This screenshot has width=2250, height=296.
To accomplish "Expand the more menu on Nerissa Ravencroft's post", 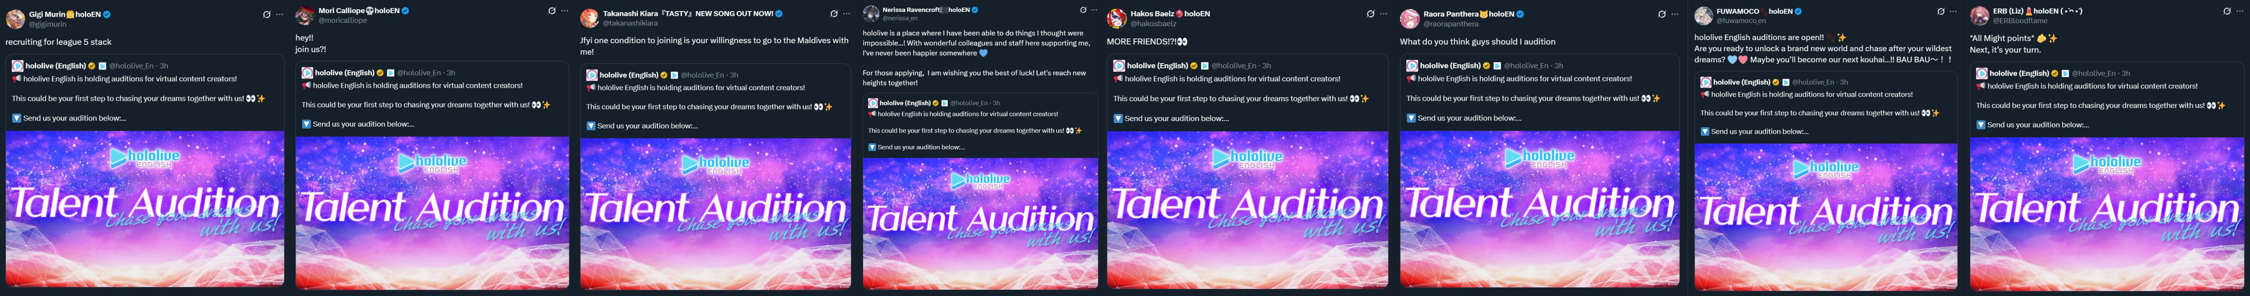I will pyautogui.click(x=1094, y=10).
